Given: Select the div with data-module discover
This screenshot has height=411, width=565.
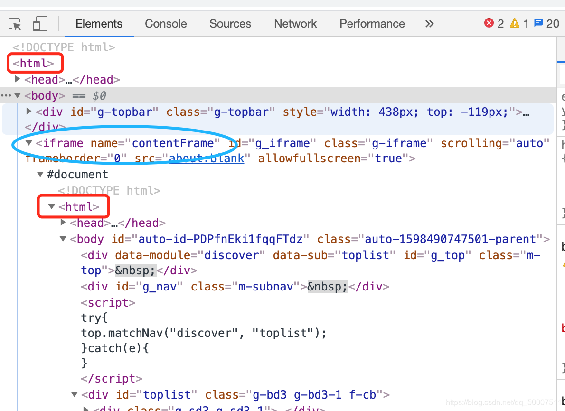Looking at the screenshot, I should click(x=311, y=262).
